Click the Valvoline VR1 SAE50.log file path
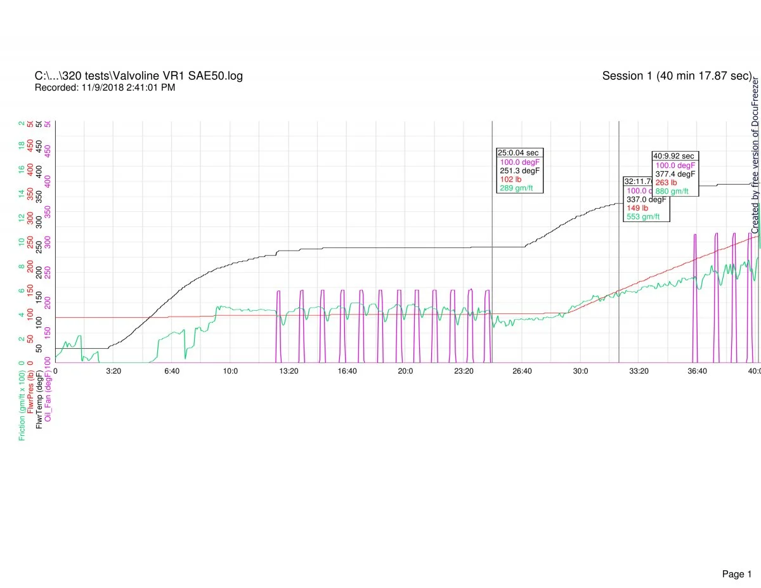This screenshot has height=588, width=761. pos(138,76)
